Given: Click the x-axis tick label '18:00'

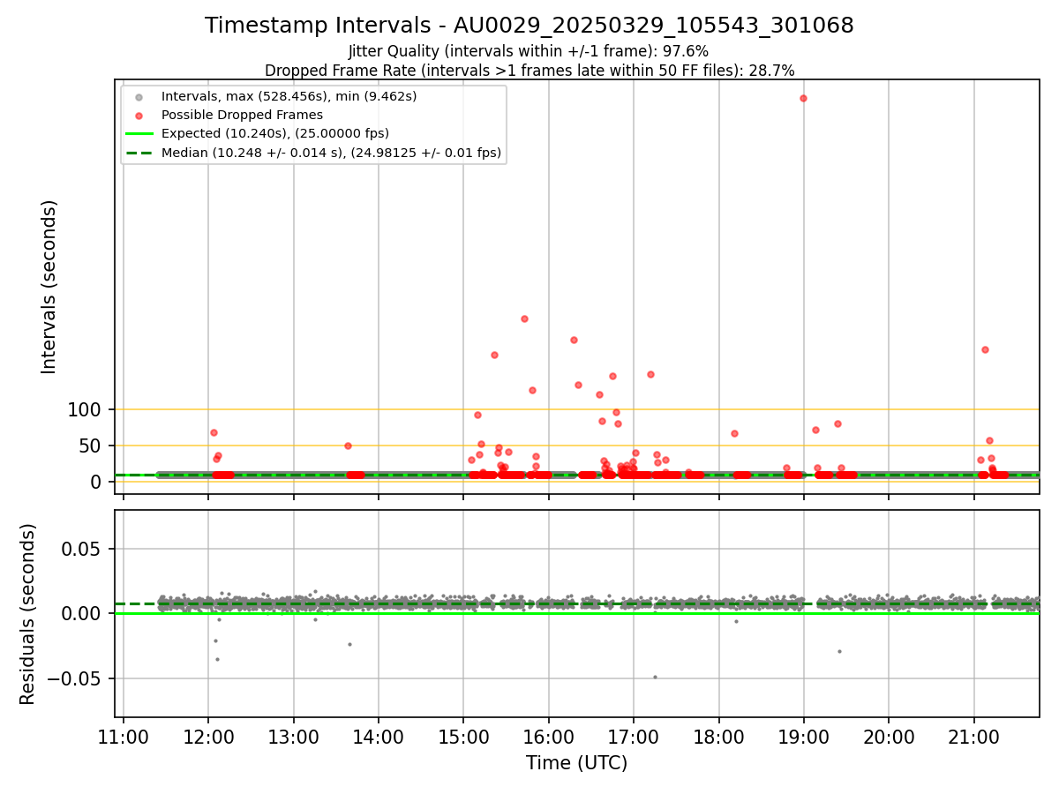Looking at the screenshot, I should point(718,736).
